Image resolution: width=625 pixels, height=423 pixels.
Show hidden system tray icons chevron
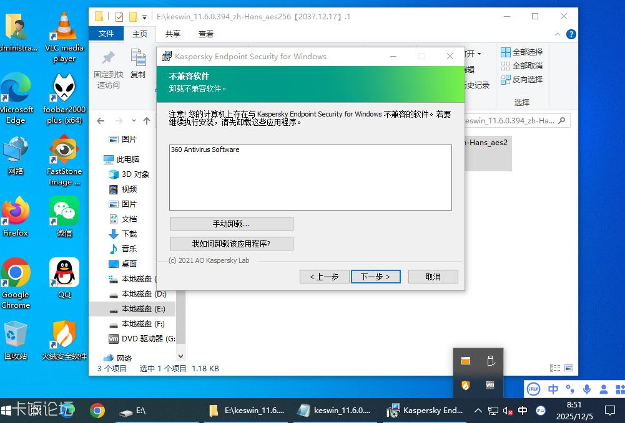point(478,411)
